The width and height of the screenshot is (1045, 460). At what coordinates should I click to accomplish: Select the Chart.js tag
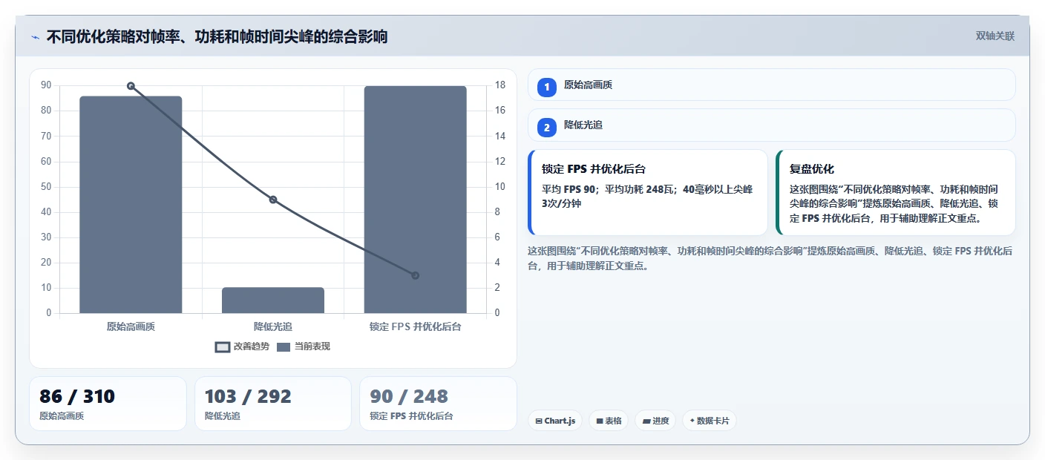tap(555, 421)
